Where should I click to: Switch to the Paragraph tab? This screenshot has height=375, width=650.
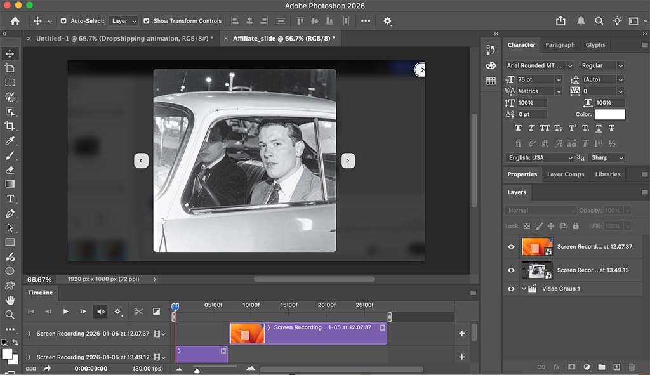tap(560, 45)
